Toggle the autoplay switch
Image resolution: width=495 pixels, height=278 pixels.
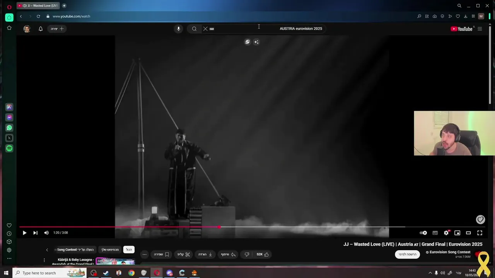pyautogui.click(x=423, y=233)
